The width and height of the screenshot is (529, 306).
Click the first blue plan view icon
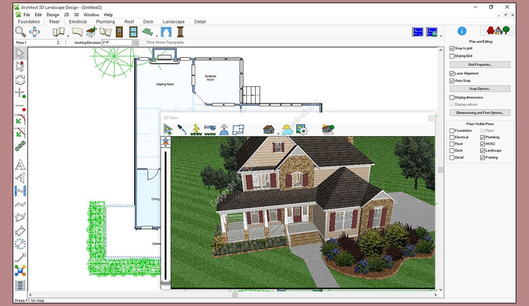coord(418,32)
